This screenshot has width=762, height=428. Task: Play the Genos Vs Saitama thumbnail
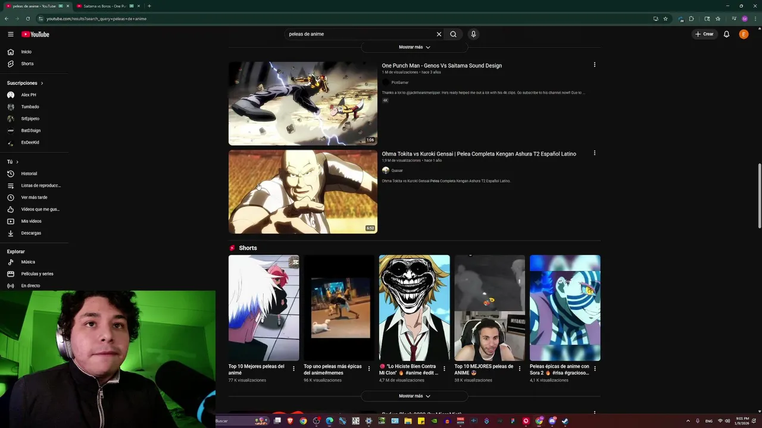[x=303, y=103]
